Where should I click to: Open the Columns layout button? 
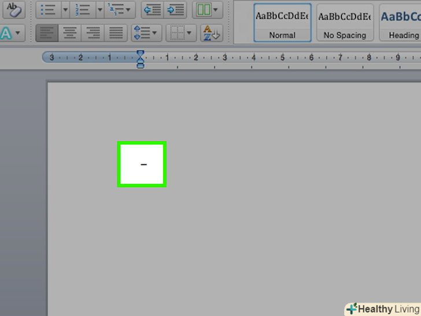[207, 10]
